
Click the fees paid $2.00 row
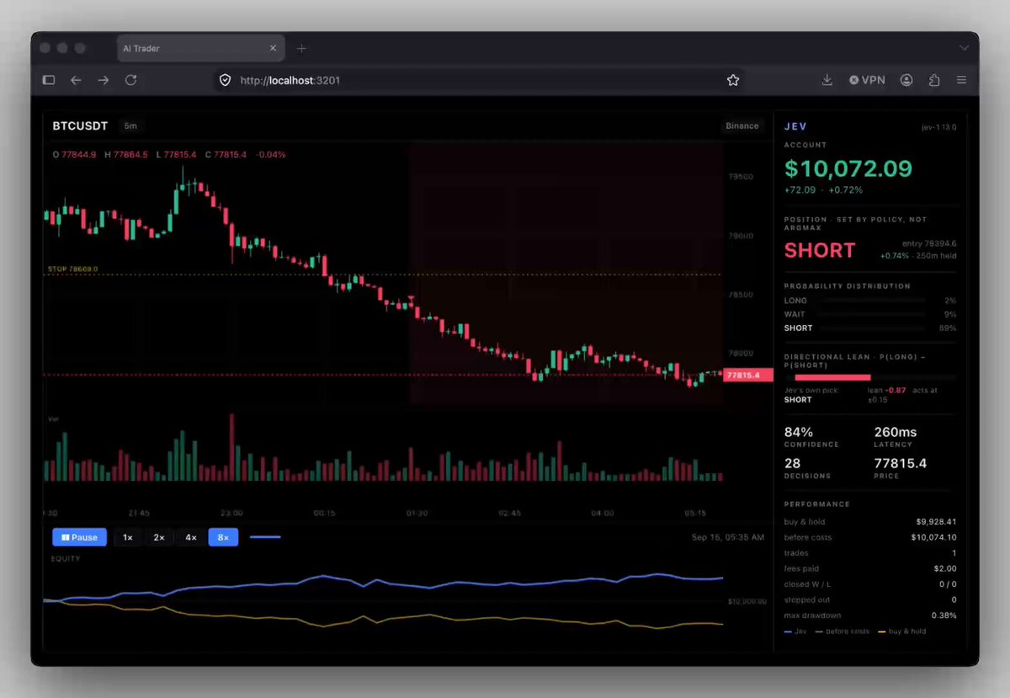(x=870, y=568)
